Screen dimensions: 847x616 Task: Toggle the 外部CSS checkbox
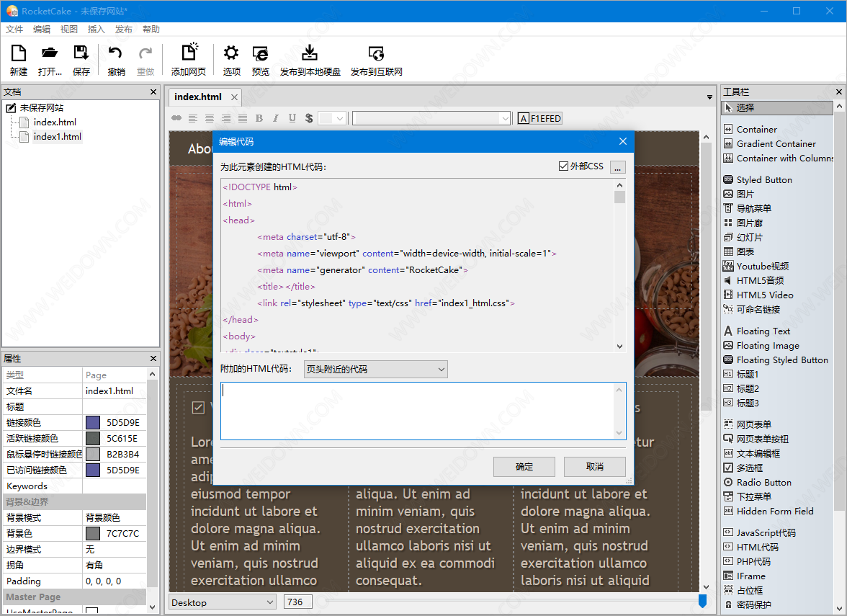click(564, 166)
